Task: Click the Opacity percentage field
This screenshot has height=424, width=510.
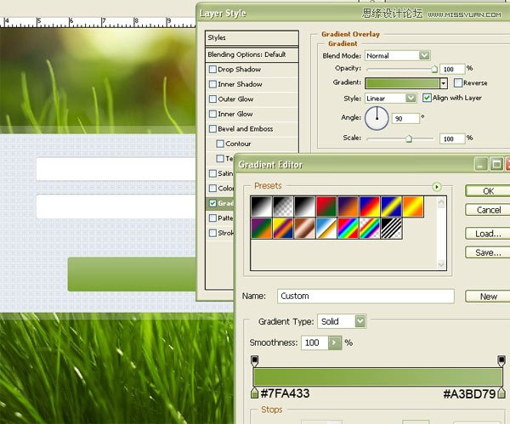Action: pos(452,69)
